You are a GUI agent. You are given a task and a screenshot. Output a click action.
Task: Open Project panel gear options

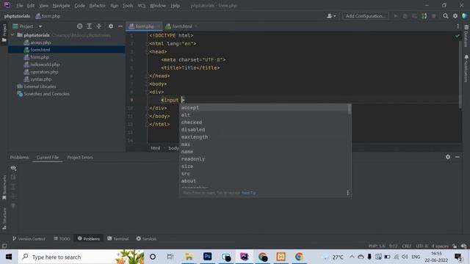click(111, 26)
